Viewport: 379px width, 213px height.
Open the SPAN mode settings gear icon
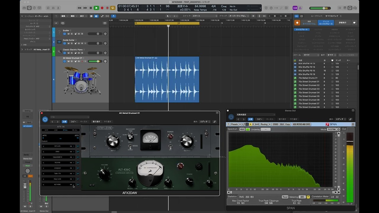click(339, 129)
